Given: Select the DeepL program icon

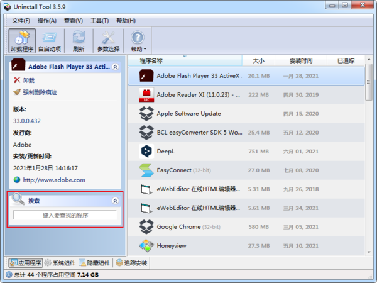Looking at the screenshot, I should coord(146,152).
